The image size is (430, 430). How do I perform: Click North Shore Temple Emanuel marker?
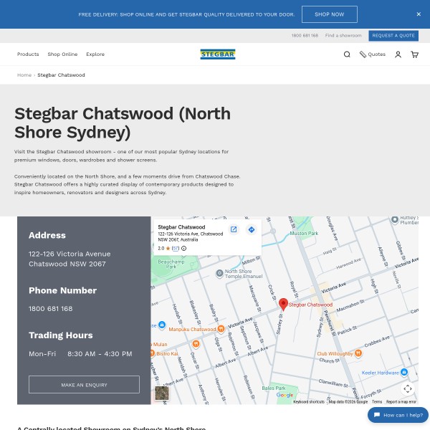[x=219, y=274]
